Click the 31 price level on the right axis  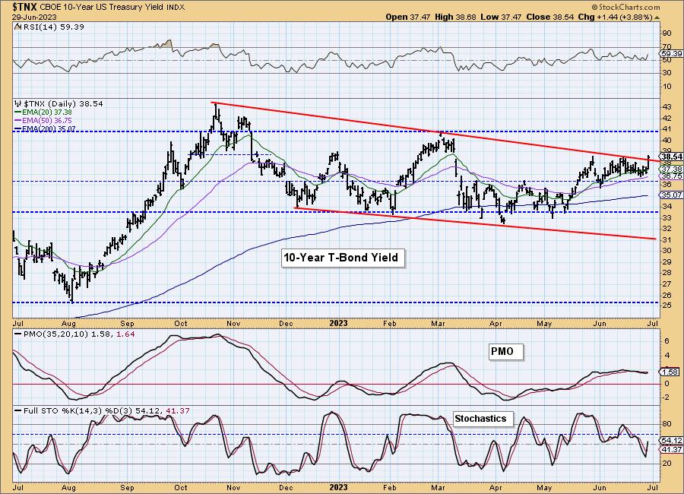click(667, 240)
